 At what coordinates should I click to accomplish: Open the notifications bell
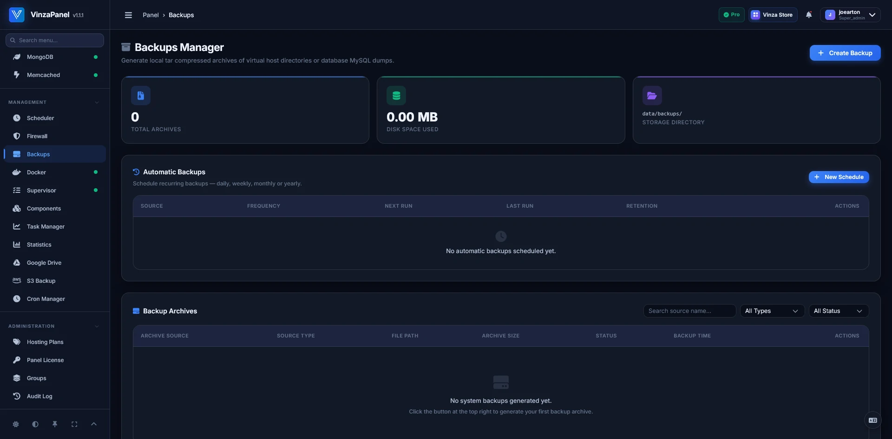(x=809, y=15)
